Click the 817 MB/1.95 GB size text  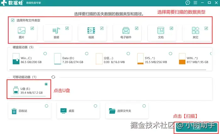pos(197,62)
